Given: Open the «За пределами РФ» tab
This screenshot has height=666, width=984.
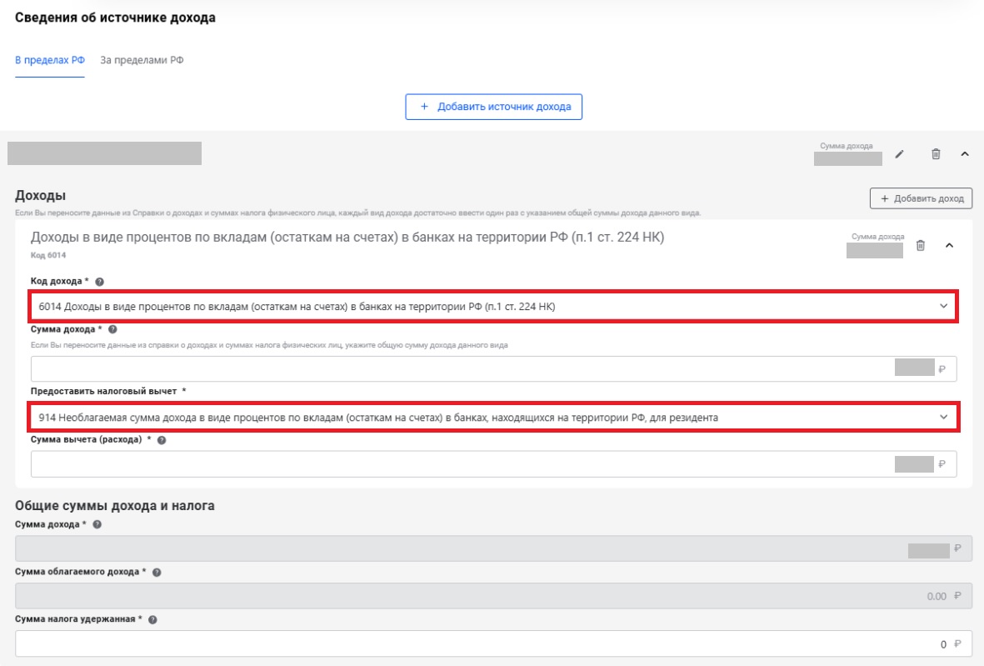Looking at the screenshot, I should point(142,60).
